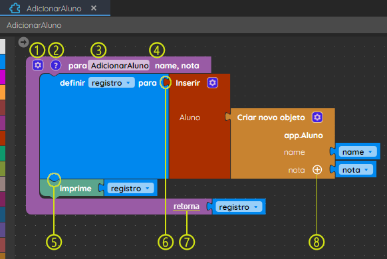
Task: Open the name variable dropdown
Action: [x=358, y=151]
